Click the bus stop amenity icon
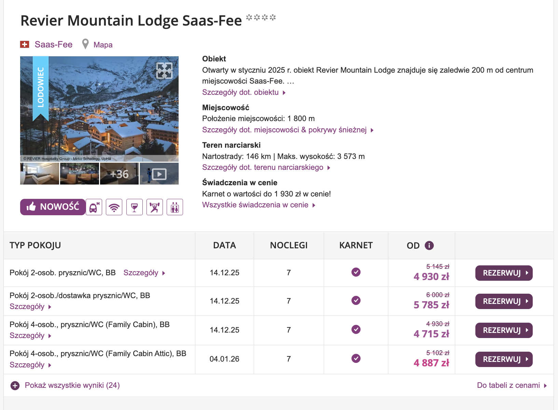The height and width of the screenshot is (410, 558). pyautogui.click(x=94, y=207)
